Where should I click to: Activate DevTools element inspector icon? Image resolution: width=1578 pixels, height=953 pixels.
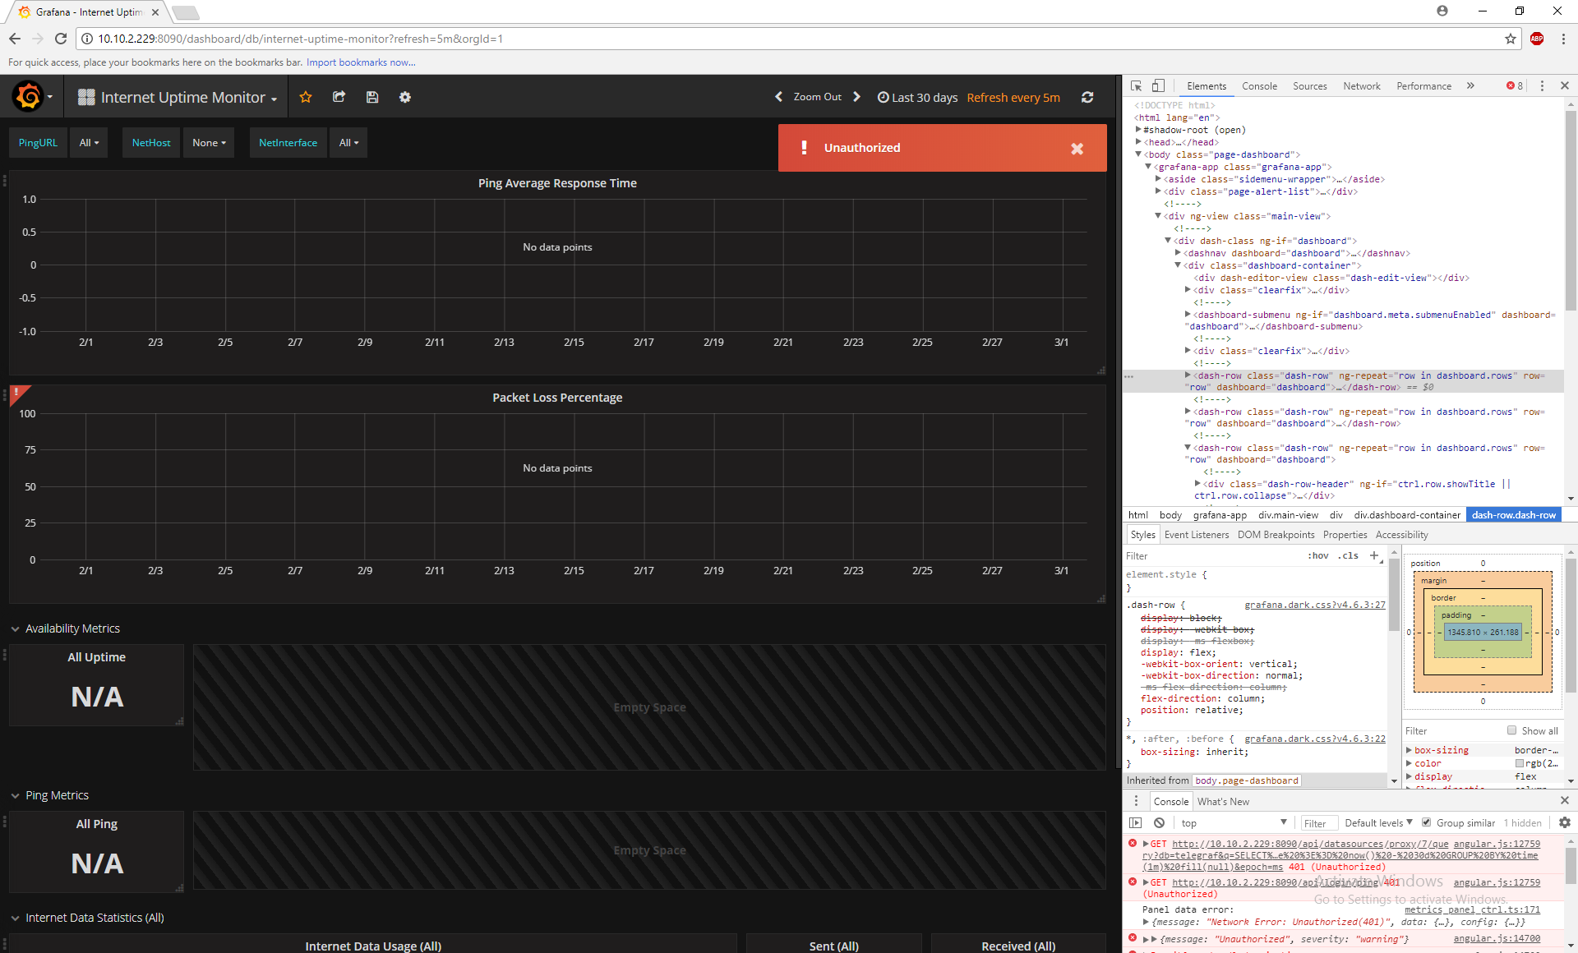pyautogui.click(x=1137, y=85)
